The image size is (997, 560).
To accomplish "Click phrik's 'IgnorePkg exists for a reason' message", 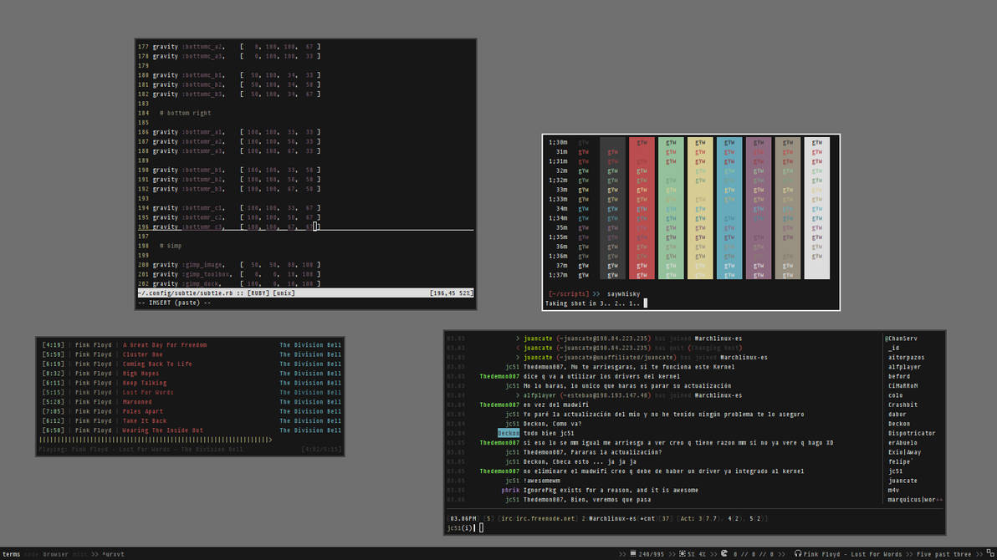I will coord(611,491).
